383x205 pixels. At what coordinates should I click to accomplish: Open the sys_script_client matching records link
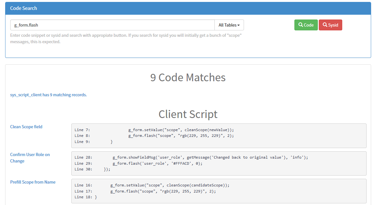pos(48,95)
